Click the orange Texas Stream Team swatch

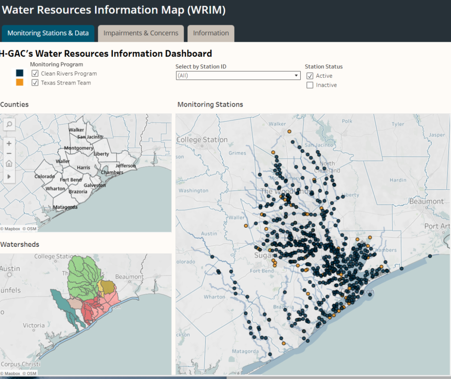pos(20,82)
